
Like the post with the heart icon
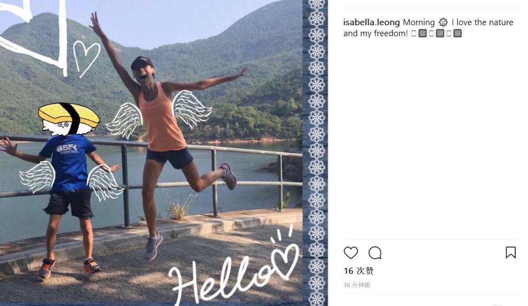[x=351, y=253]
